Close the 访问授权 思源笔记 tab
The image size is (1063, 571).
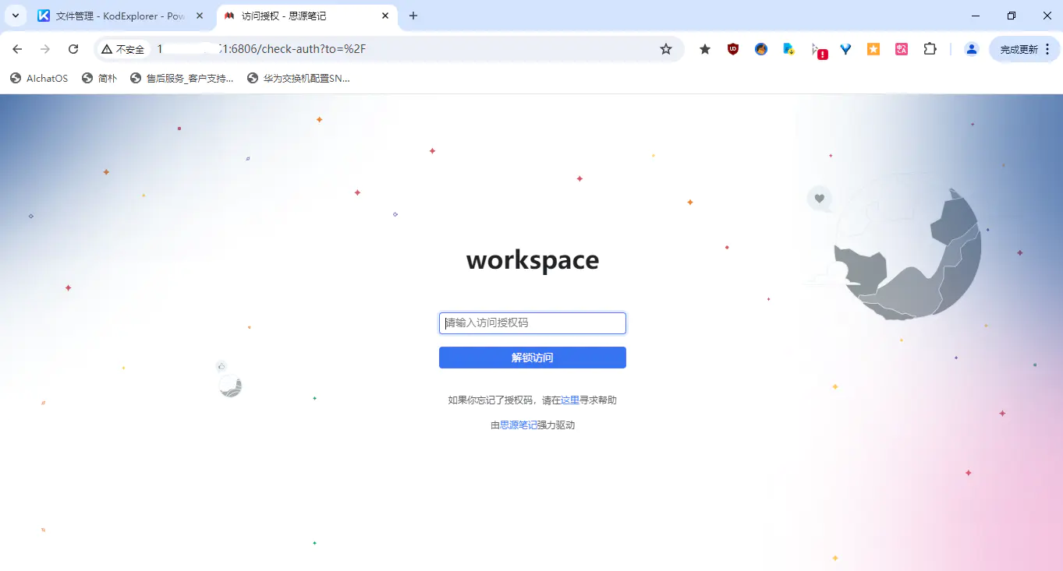point(385,16)
